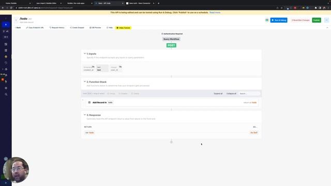Open DB Preview

pos(95,27)
